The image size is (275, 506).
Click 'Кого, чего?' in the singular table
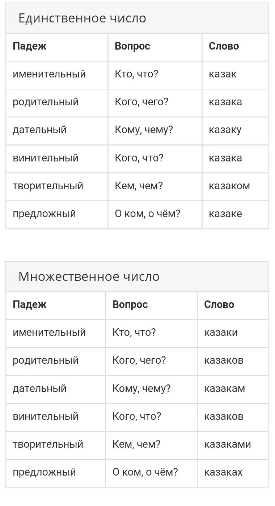(x=142, y=102)
